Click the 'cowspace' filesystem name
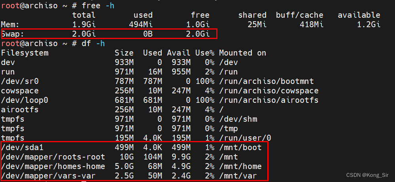This screenshot has height=182, width=395. point(20,91)
